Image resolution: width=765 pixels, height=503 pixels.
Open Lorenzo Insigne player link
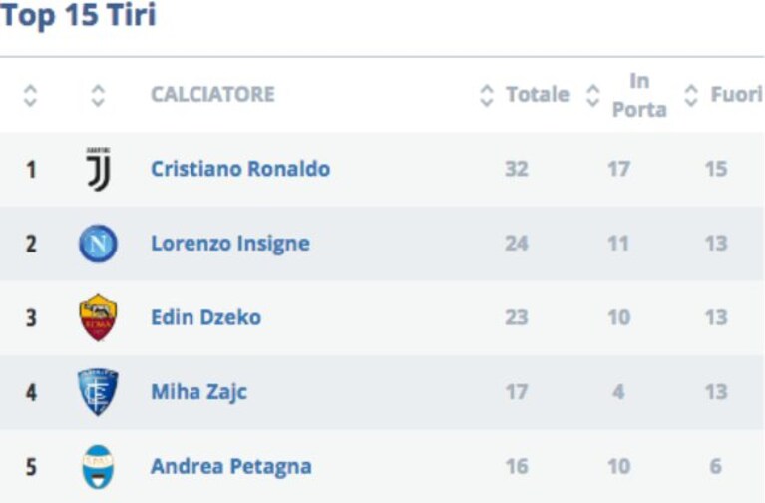pyautogui.click(x=230, y=244)
